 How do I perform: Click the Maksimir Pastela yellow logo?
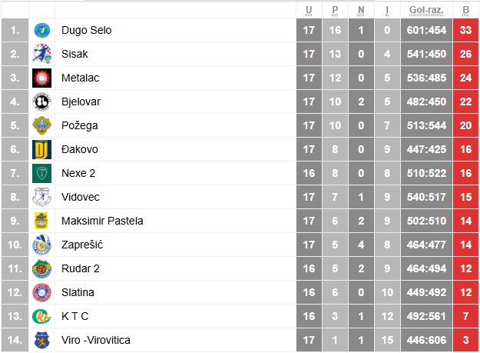pyautogui.click(x=41, y=221)
